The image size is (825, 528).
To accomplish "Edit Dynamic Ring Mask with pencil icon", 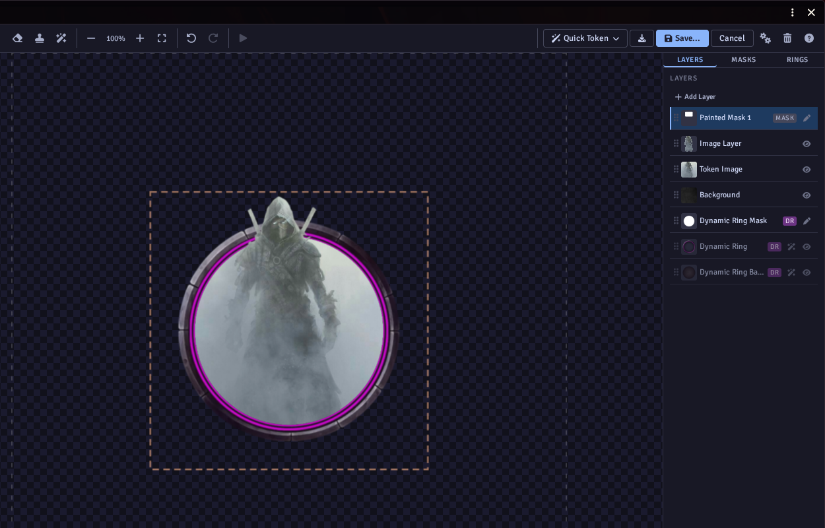I will (807, 221).
